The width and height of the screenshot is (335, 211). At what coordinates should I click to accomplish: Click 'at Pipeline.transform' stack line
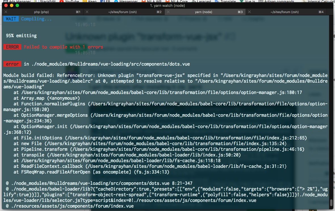coord(159,149)
